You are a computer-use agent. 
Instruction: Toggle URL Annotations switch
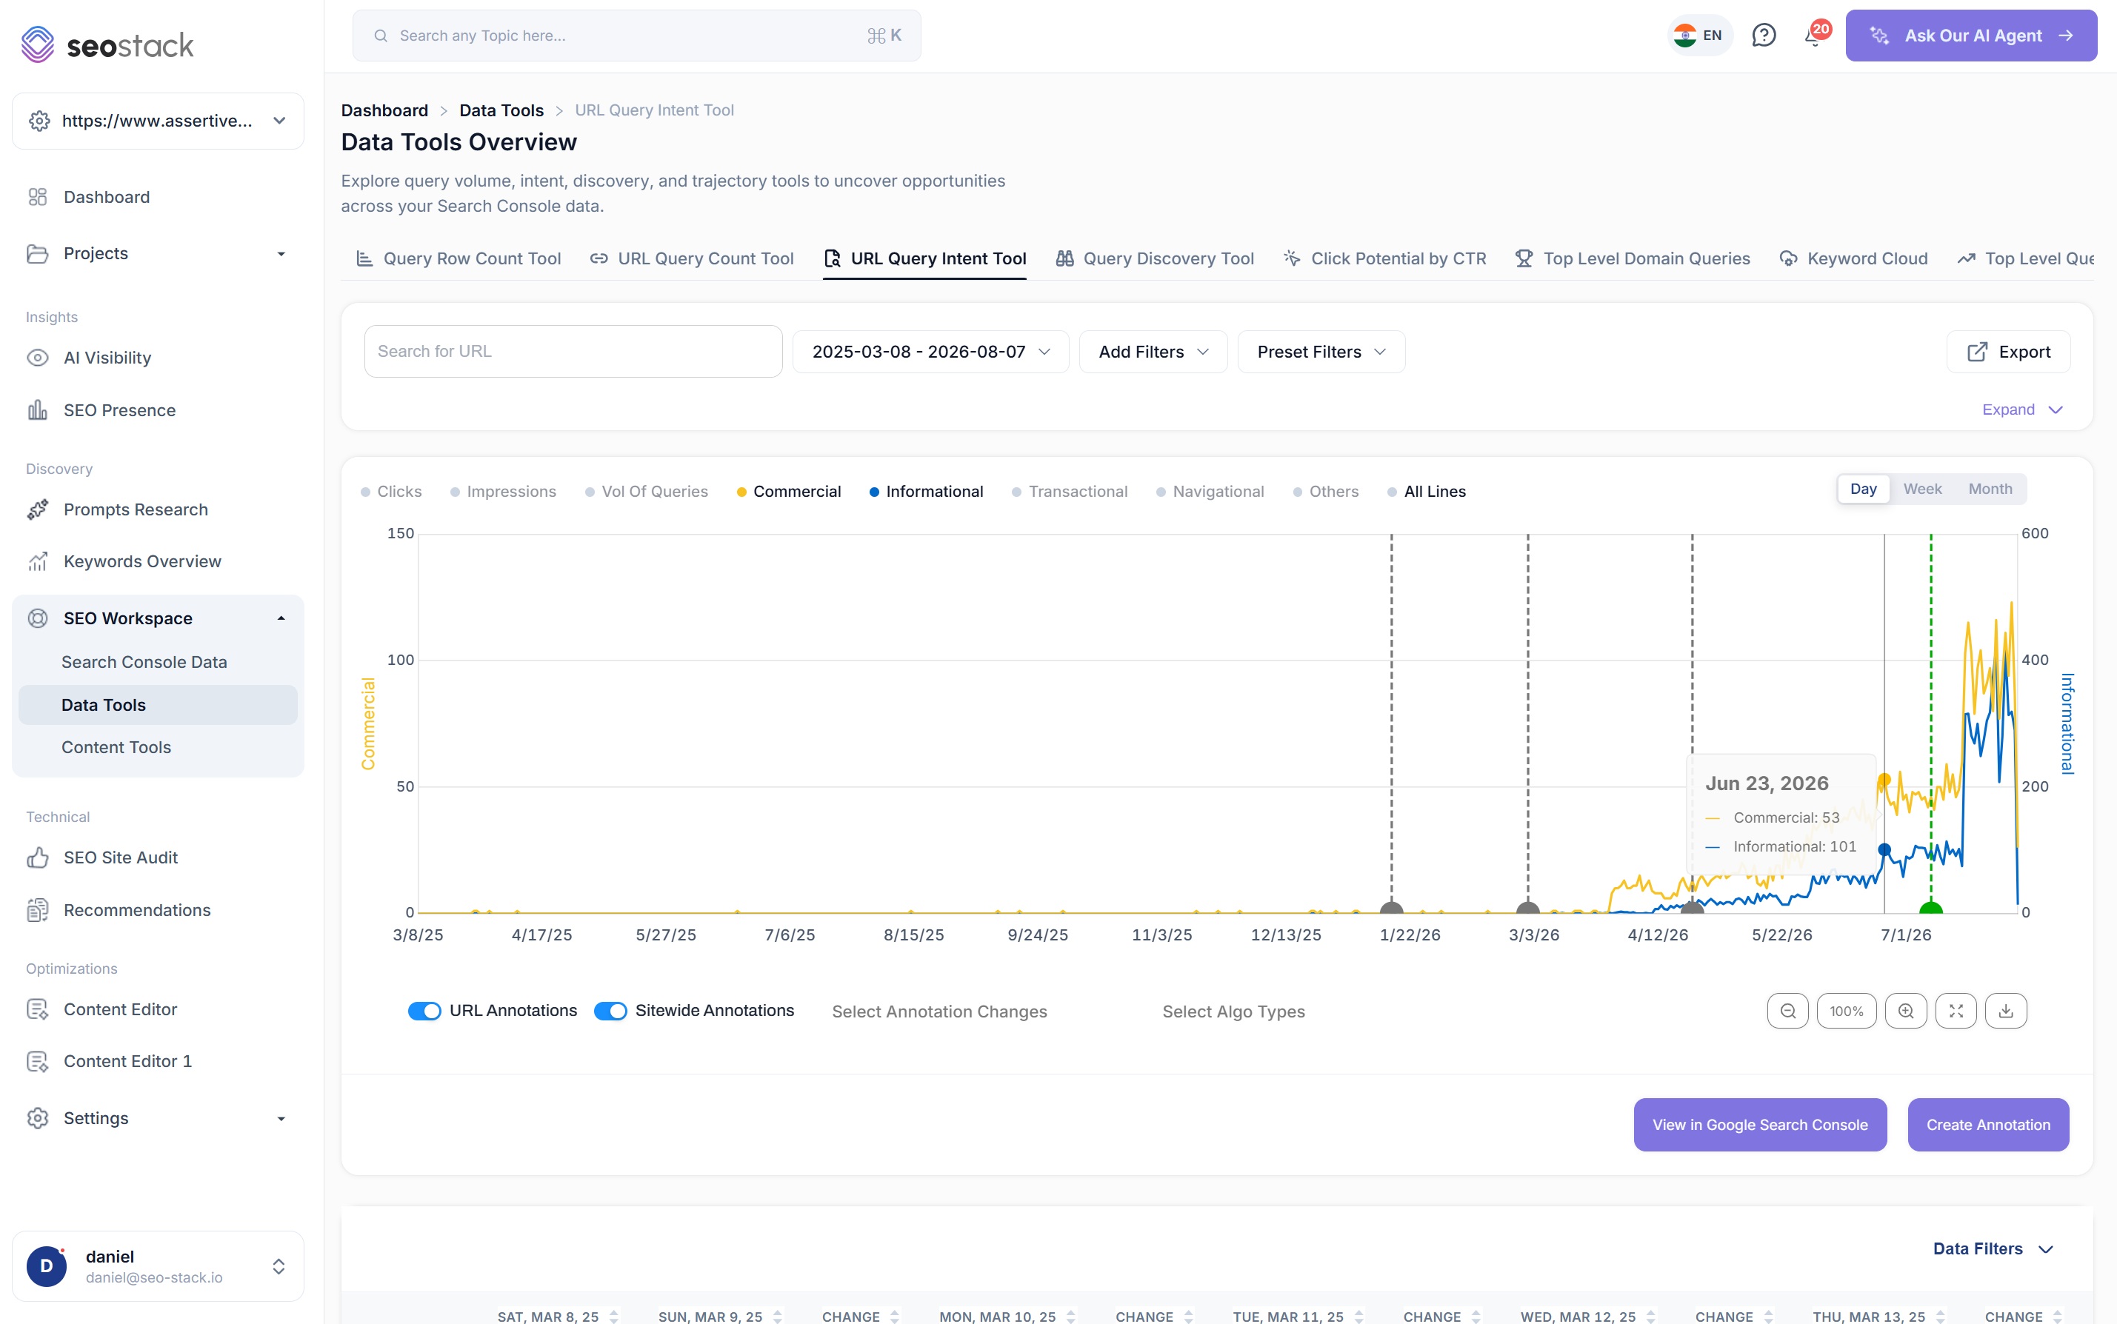point(424,1012)
